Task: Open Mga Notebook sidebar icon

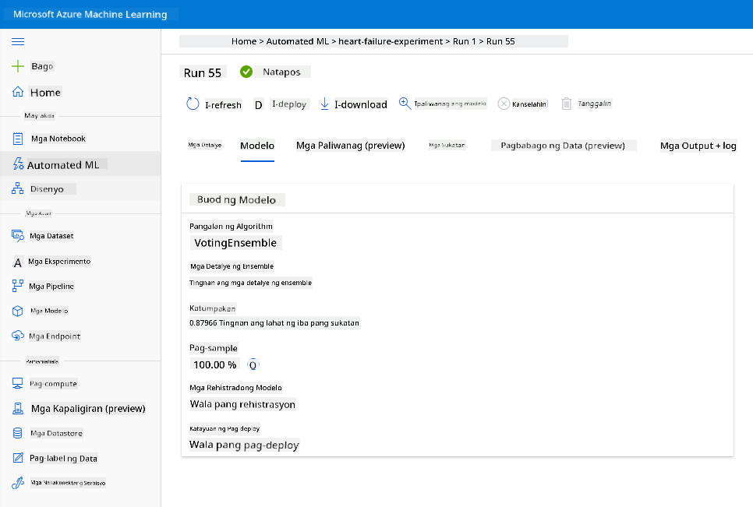Action: 18,139
